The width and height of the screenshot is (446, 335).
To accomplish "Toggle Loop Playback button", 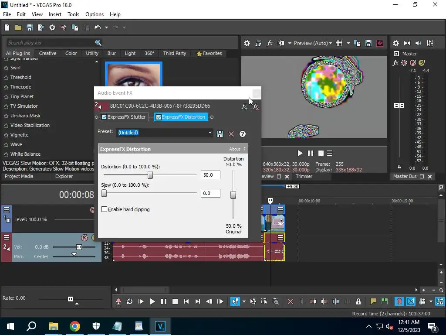I will [x=129, y=301].
